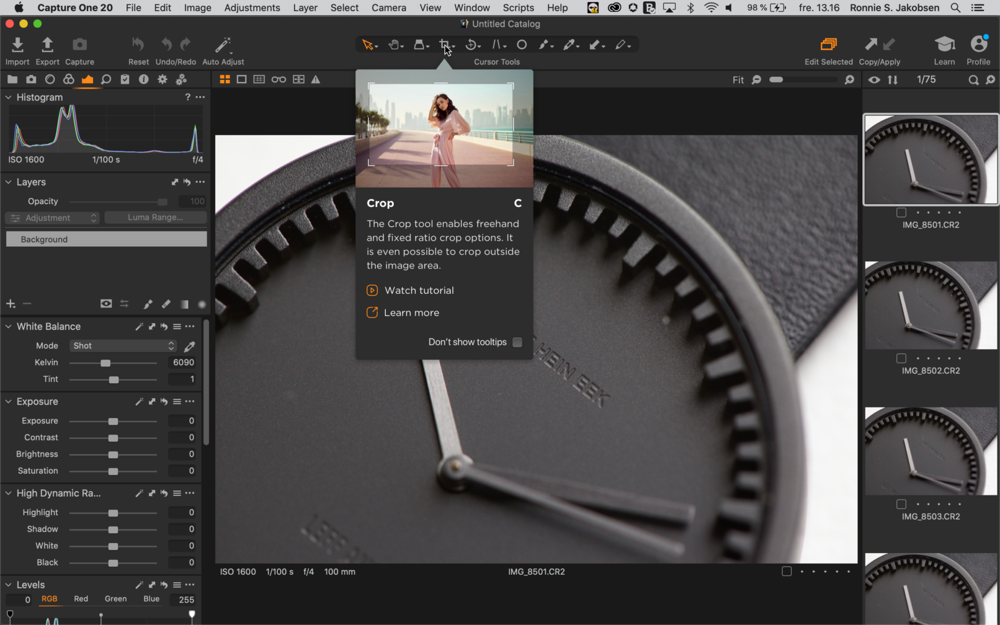The width and height of the screenshot is (1000, 625).
Task: Click the Reset arrow icon
Action: point(138,45)
